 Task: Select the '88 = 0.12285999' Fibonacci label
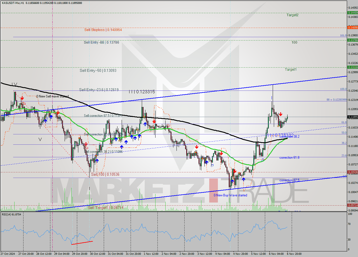[337, 100]
